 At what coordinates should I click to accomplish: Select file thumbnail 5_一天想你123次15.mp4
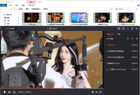[126, 19]
